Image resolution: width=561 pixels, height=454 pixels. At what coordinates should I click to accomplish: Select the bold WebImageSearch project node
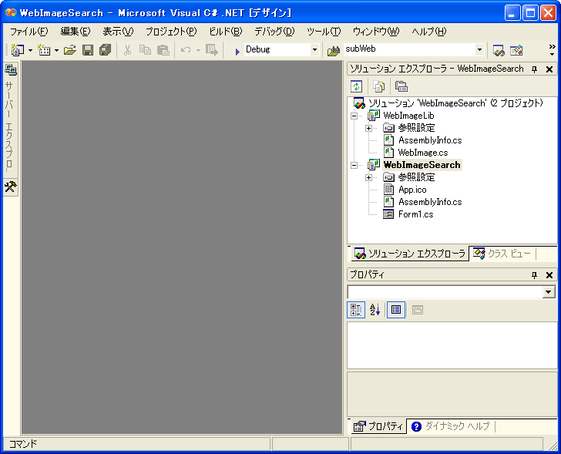click(x=422, y=165)
